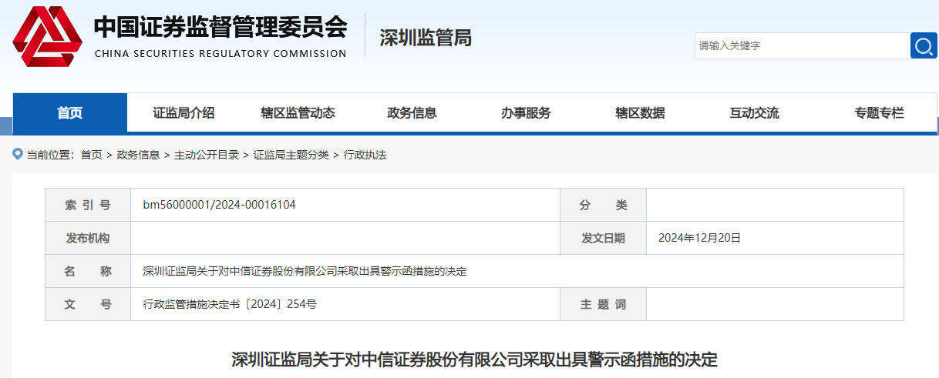This screenshot has height=378, width=939.
Task: Click the 中国证券监督管理委员会 title text
Action: coord(220,28)
